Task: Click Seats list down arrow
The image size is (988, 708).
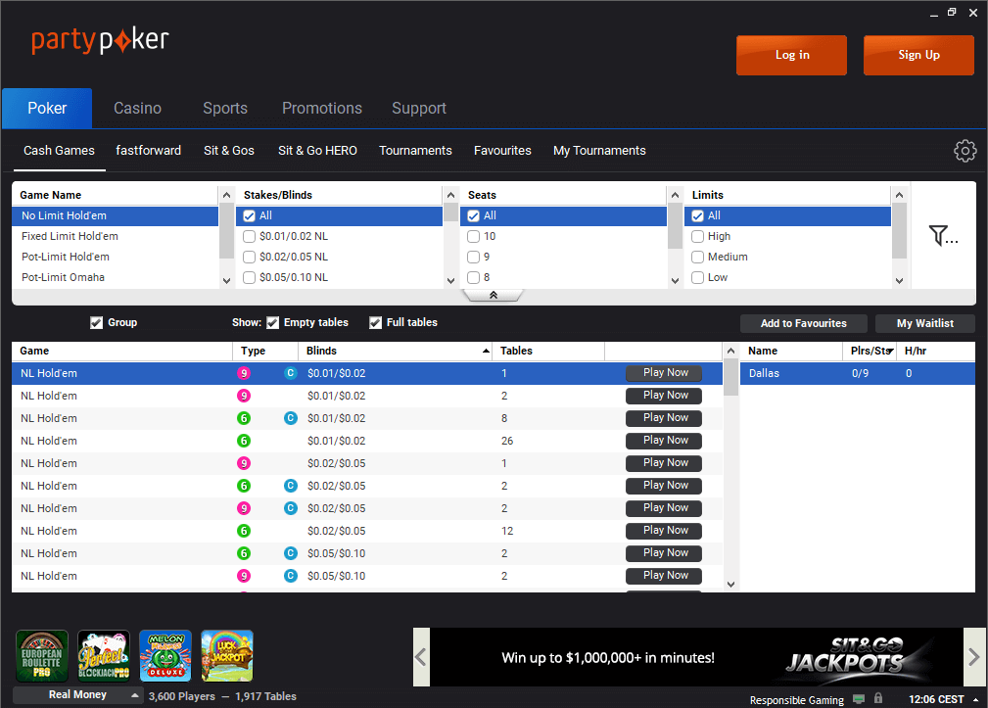Action: (675, 281)
